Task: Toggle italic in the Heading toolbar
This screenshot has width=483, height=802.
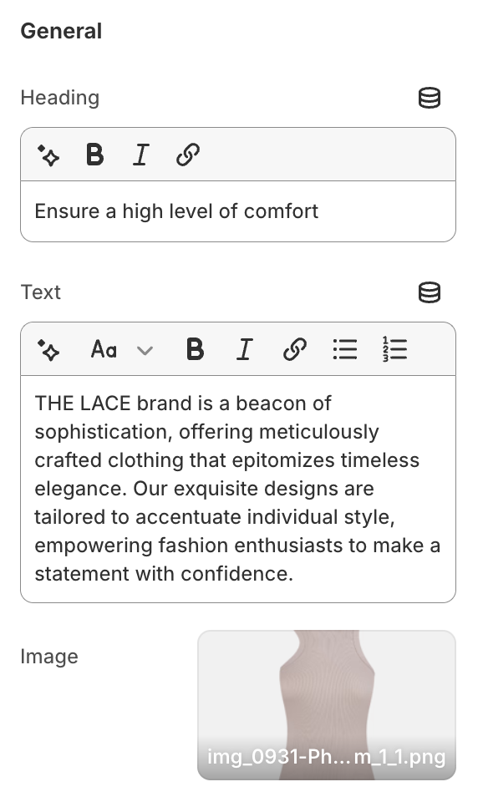Action: (x=140, y=155)
